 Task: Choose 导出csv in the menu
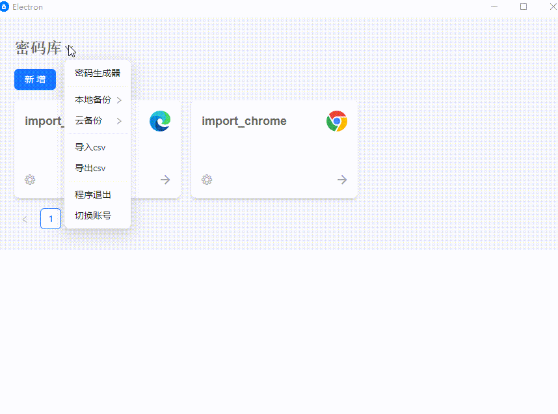[x=90, y=169]
